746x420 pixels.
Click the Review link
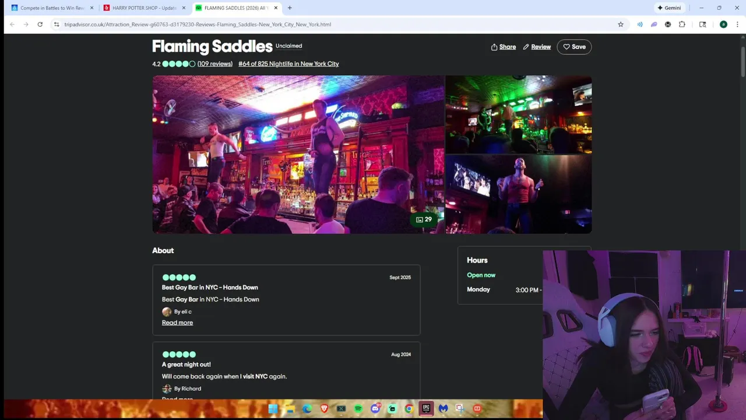[541, 47]
